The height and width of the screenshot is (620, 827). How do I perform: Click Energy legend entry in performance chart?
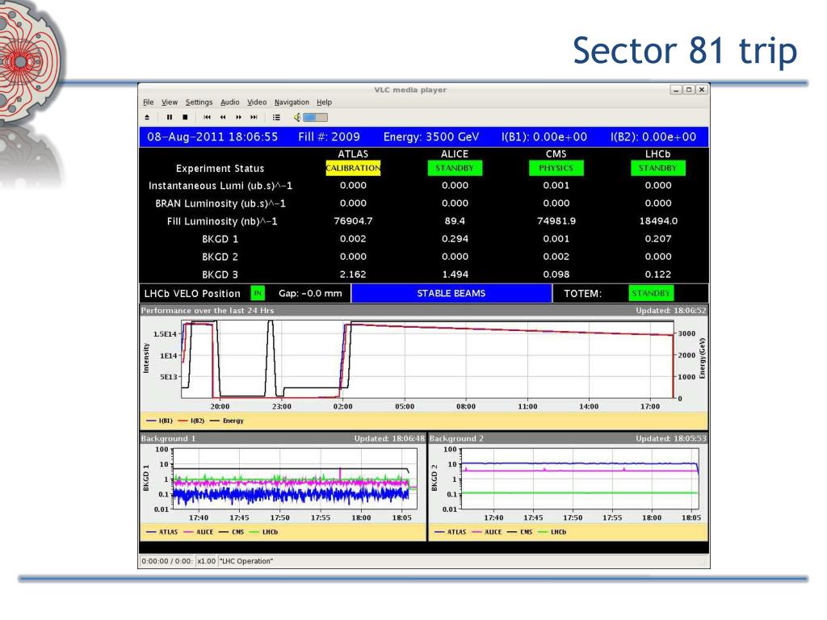click(227, 421)
